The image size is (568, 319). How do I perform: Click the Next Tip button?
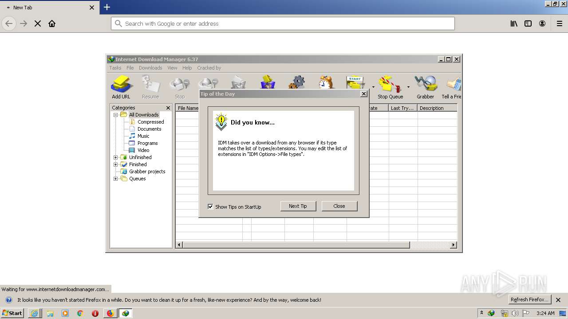point(298,206)
